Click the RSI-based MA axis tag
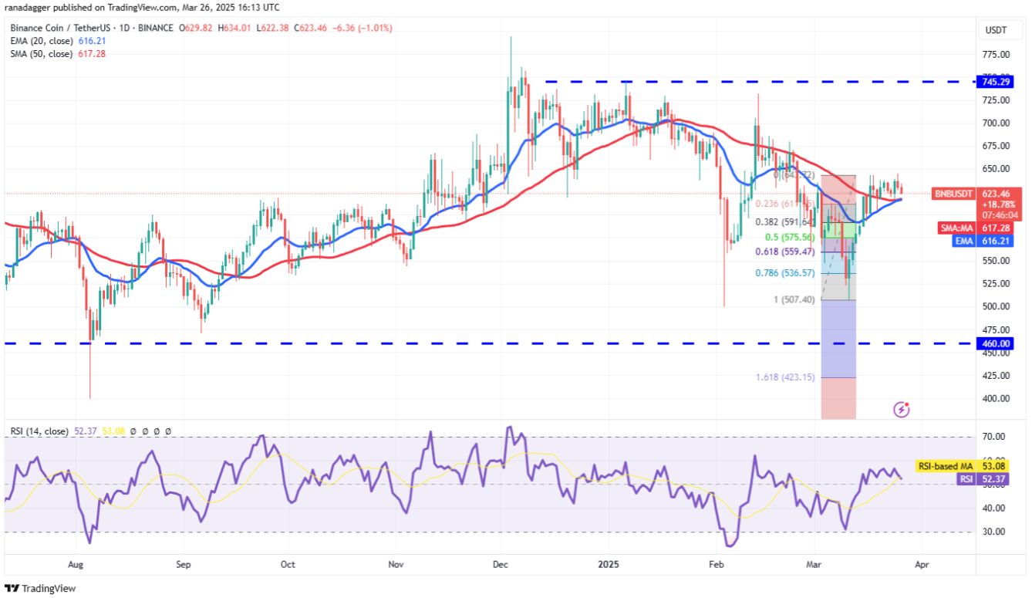1032x598 pixels. [947, 466]
